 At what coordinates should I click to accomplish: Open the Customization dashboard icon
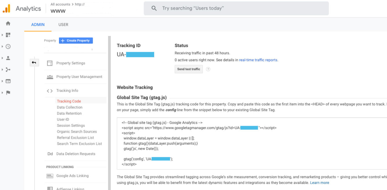tap(8, 35)
